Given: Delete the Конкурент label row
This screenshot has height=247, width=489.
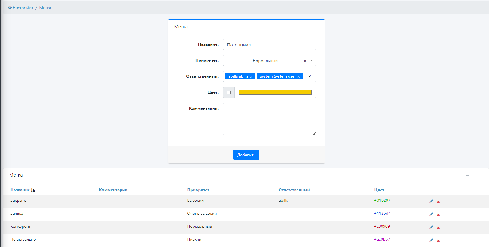Looking at the screenshot, I should [438, 228].
